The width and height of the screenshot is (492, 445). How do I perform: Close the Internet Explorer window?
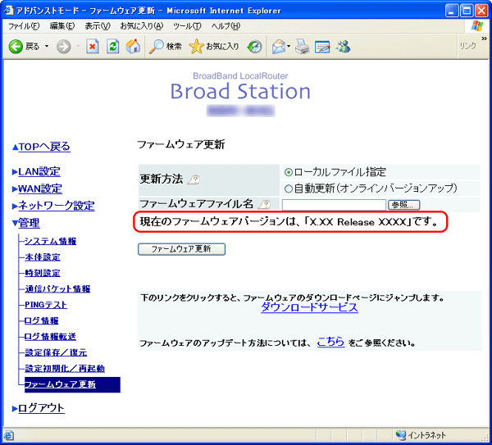(481, 11)
